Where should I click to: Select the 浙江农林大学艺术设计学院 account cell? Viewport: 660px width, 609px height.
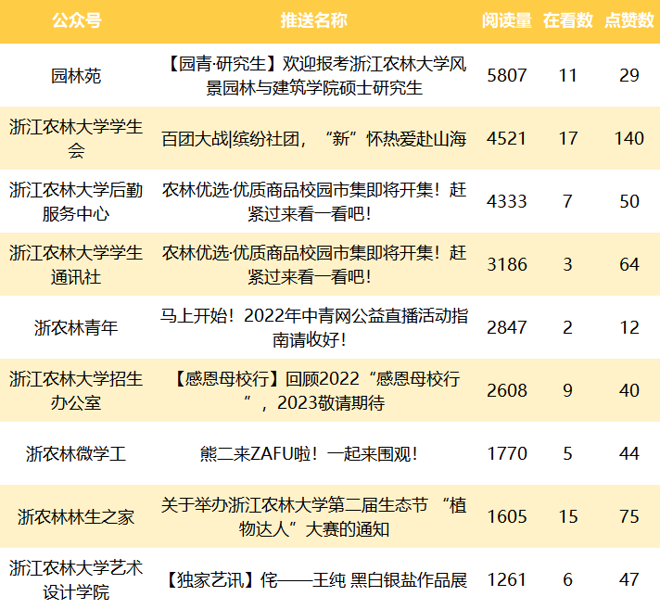coord(76,580)
